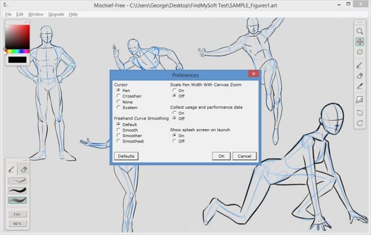Viewport: 371px width, 235px height.
Task: Select Default freehand curve smoothing
Action: [x=127, y=124]
